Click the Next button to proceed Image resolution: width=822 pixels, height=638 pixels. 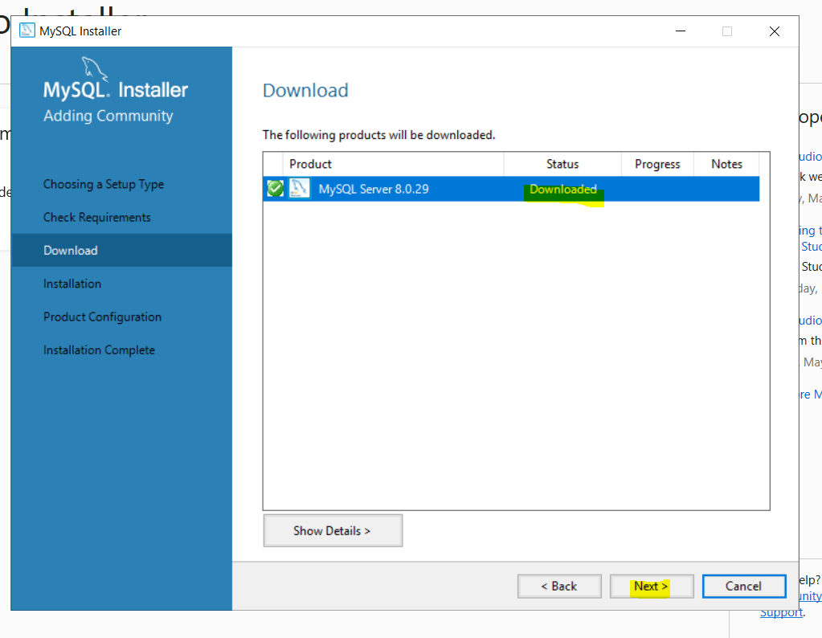[651, 586]
